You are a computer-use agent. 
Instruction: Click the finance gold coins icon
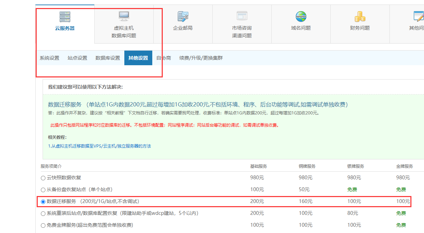pos(360,16)
